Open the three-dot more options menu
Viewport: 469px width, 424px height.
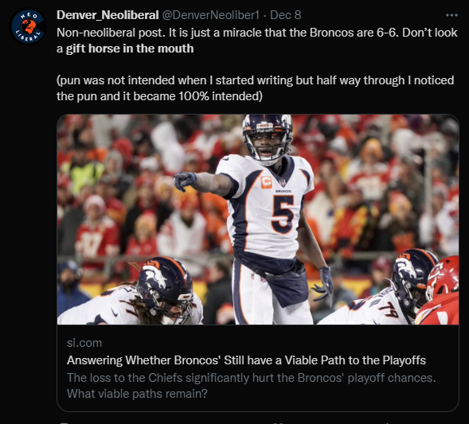pos(451,15)
